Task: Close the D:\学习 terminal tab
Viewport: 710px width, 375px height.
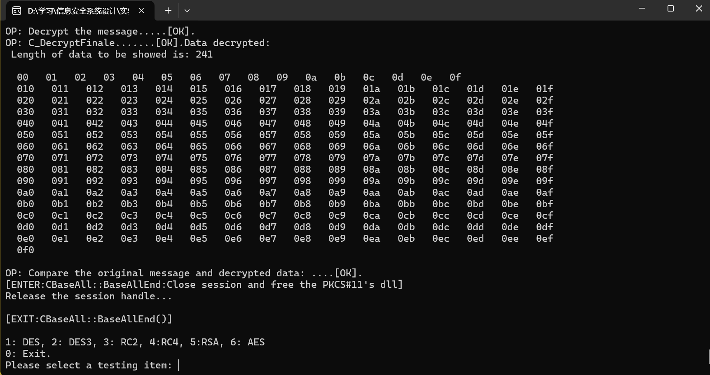Action: (x=141, y=11)
